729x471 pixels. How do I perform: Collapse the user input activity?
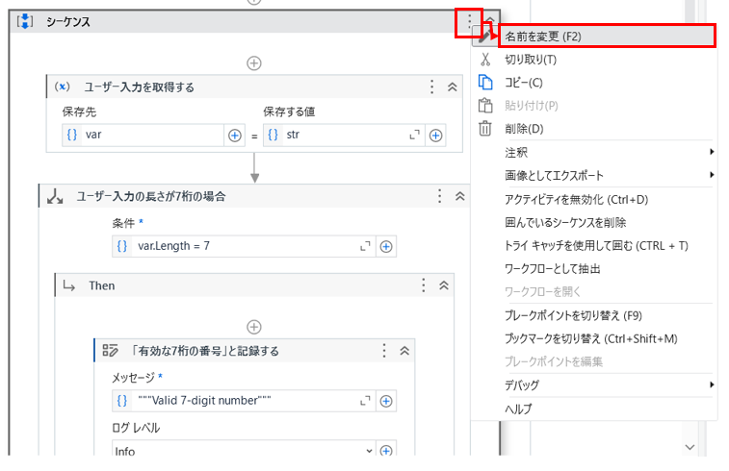tap(453, 87)
